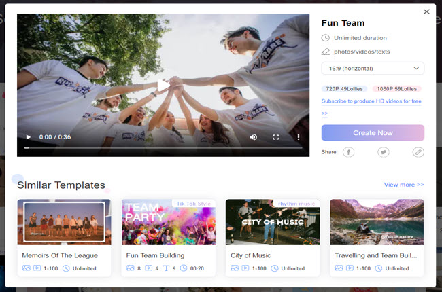This screenshot has width=442, height=292.
Task: Select the 1080P 59Lollies option
Action: point(396,89)
